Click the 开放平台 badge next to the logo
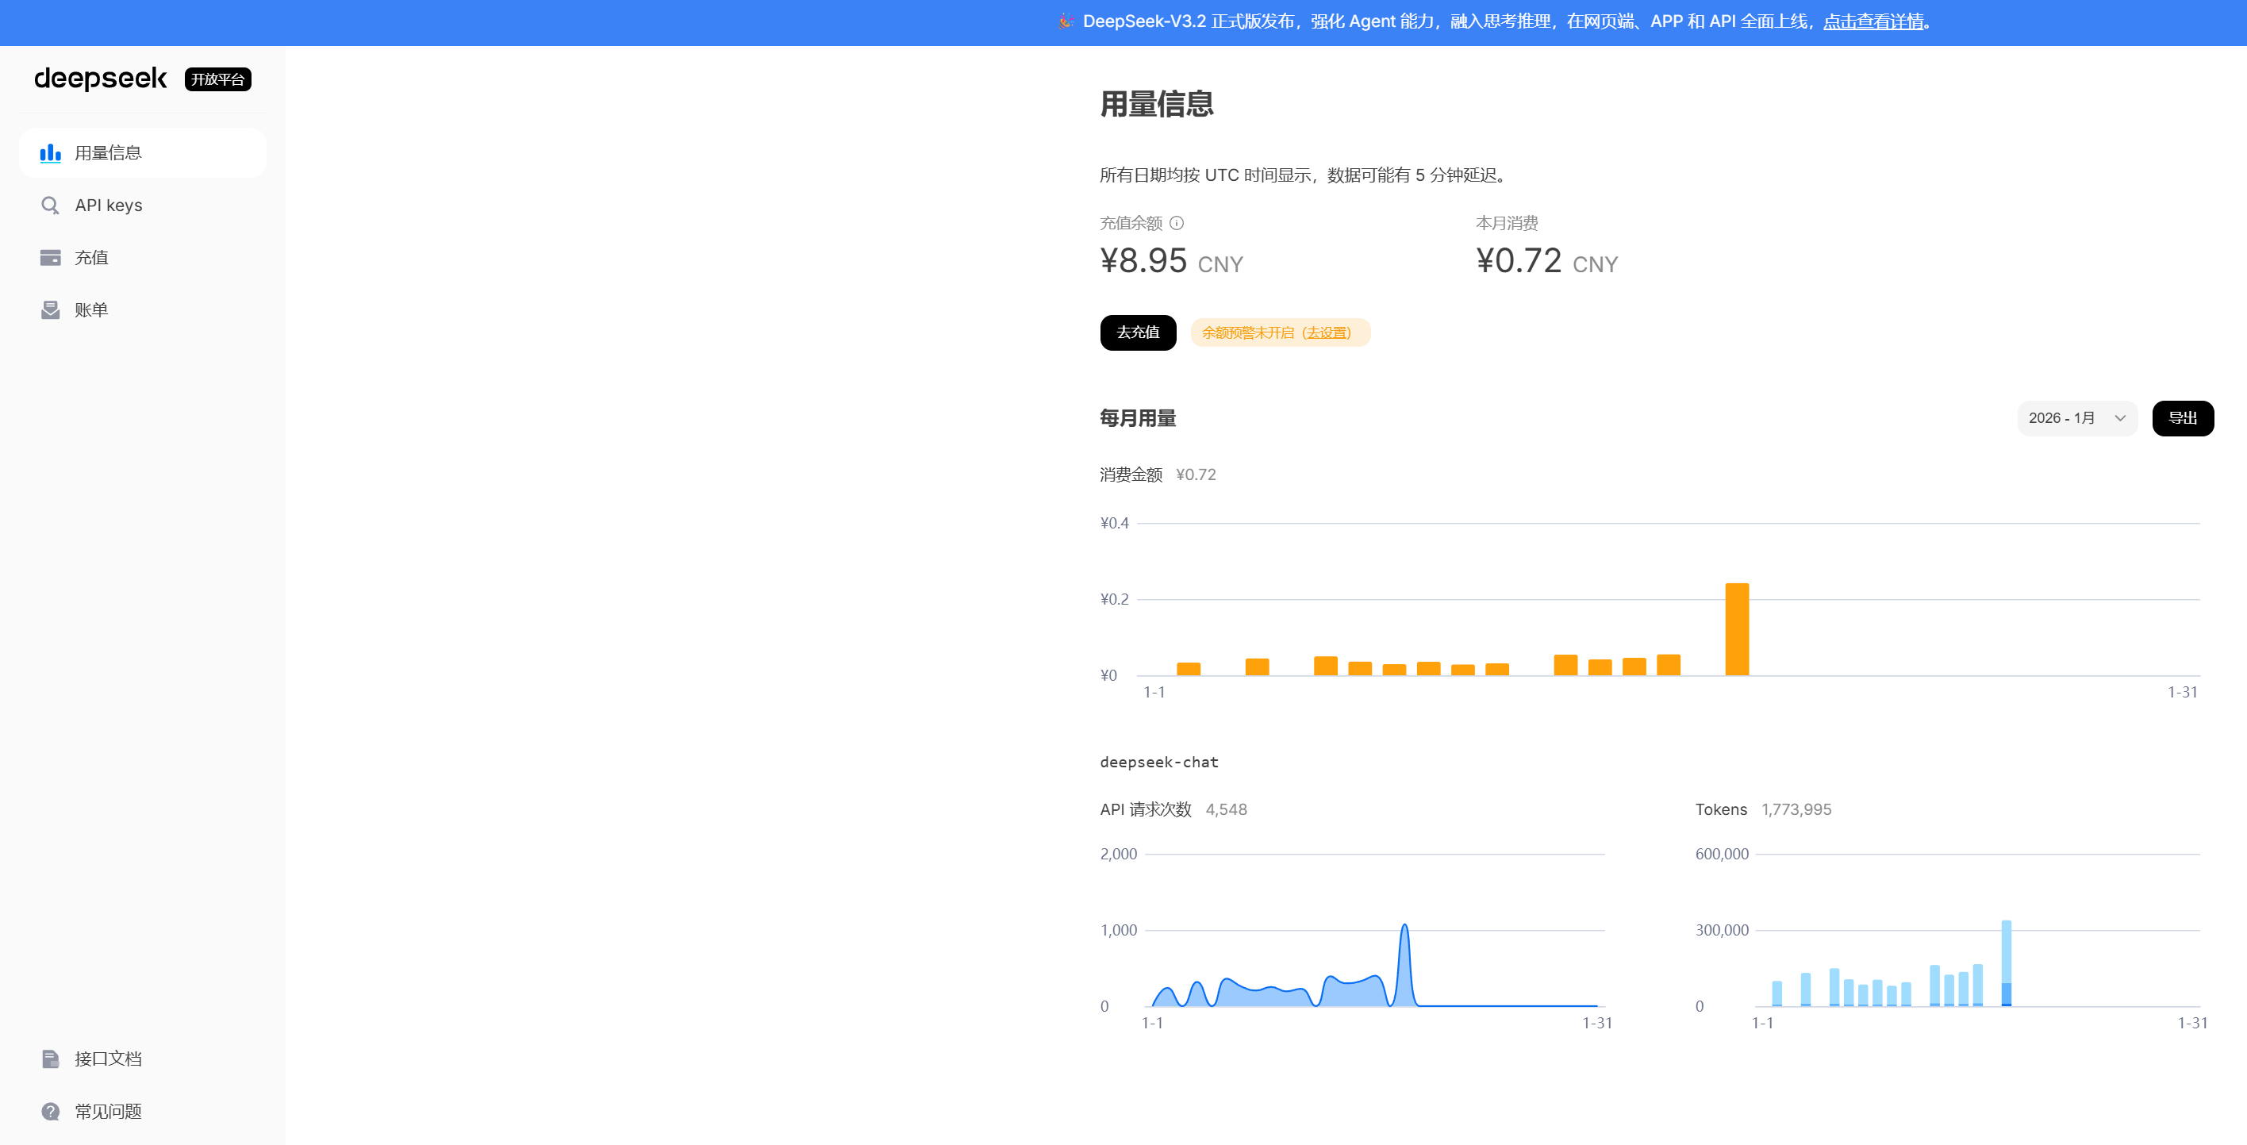2247x1145 pixels. click(217, 79)
